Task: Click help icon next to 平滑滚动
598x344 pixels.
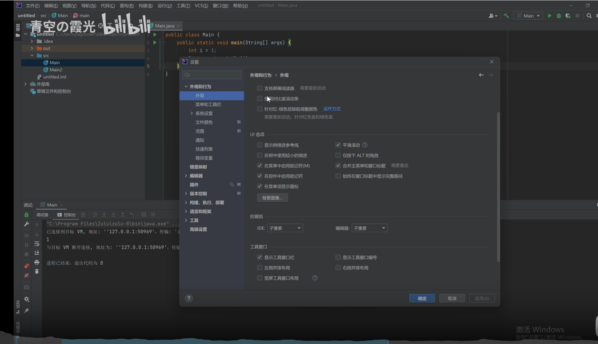Action: (x=365, y=145)
